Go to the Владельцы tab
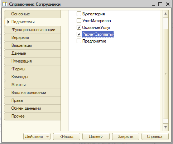 pyautogui.click(x=32, y=45)
